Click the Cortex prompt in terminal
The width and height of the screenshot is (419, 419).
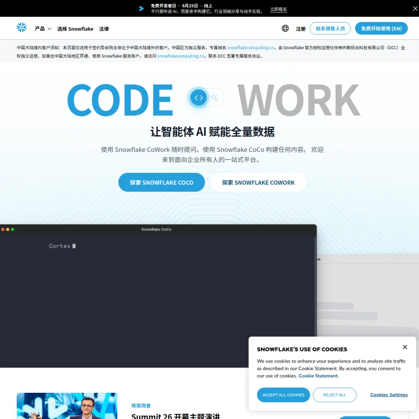(62, 246)
